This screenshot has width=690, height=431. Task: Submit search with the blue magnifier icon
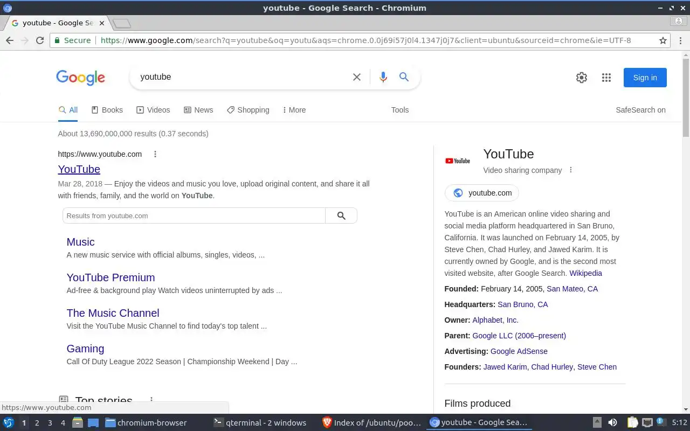coord(404,77)
